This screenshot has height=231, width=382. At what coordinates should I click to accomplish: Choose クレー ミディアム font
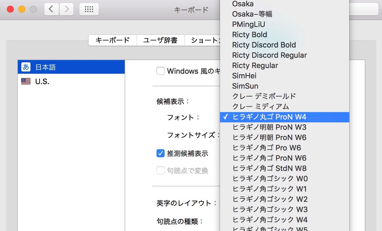pos(285,107)
